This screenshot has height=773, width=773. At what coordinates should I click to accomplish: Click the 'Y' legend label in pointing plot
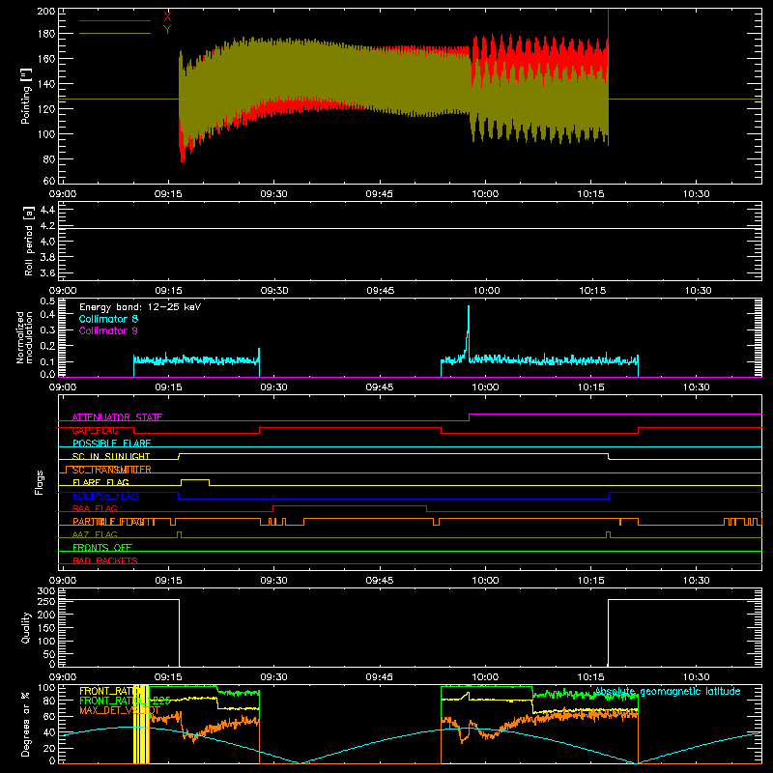tap(167, 30)
